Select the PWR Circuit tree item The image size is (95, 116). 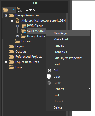(35, 26)
